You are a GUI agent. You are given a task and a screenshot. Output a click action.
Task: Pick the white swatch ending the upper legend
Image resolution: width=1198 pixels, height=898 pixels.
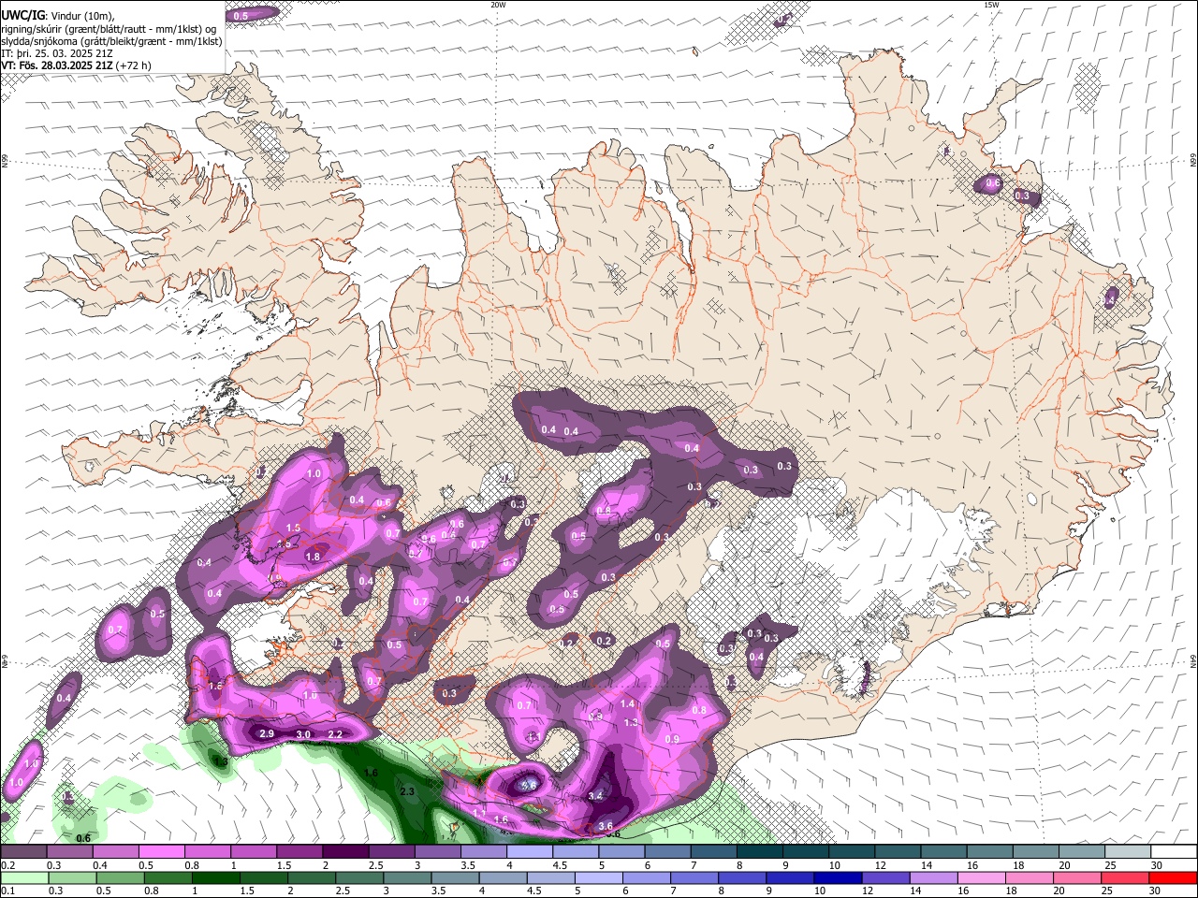pos(1174,852)
